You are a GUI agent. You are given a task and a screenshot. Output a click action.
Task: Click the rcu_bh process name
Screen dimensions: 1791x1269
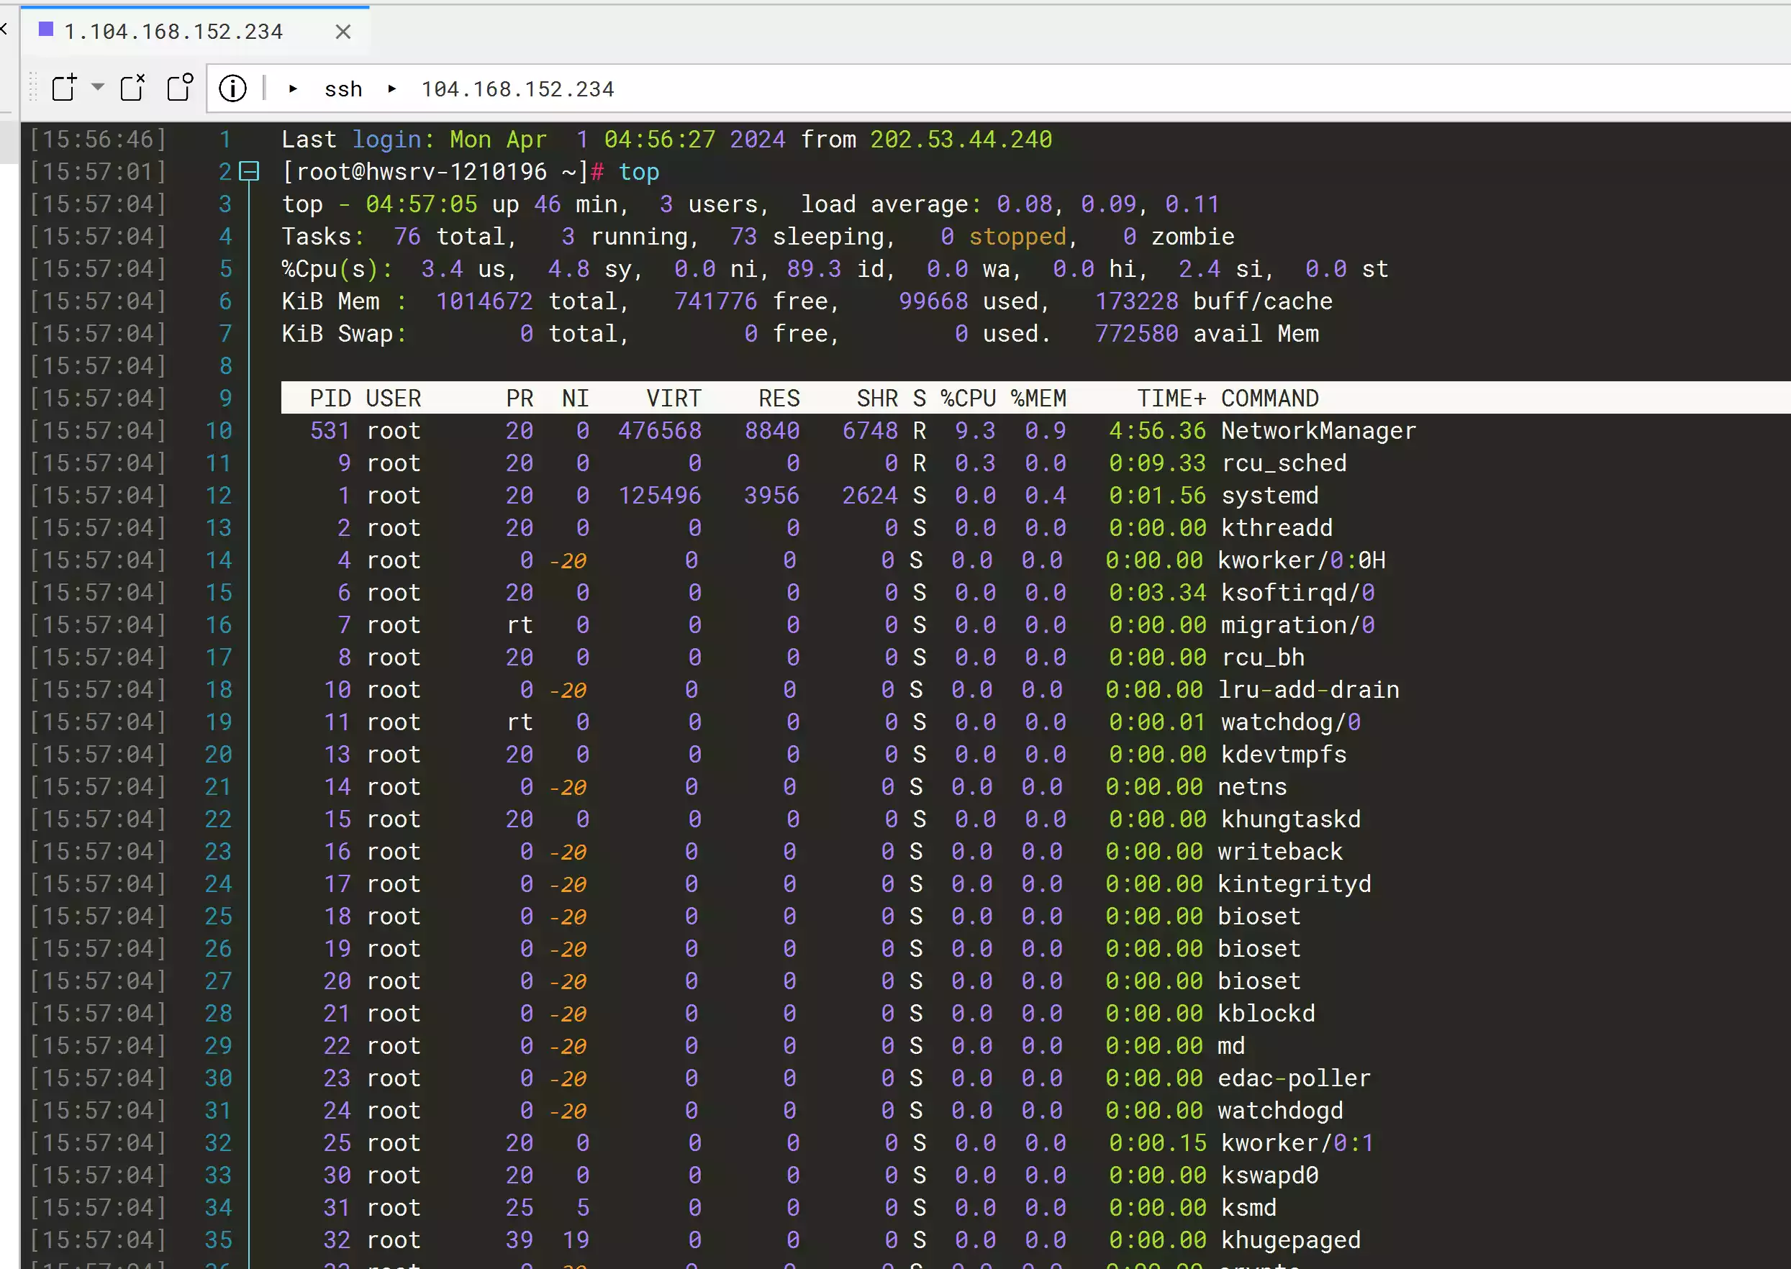(1263, 658)
